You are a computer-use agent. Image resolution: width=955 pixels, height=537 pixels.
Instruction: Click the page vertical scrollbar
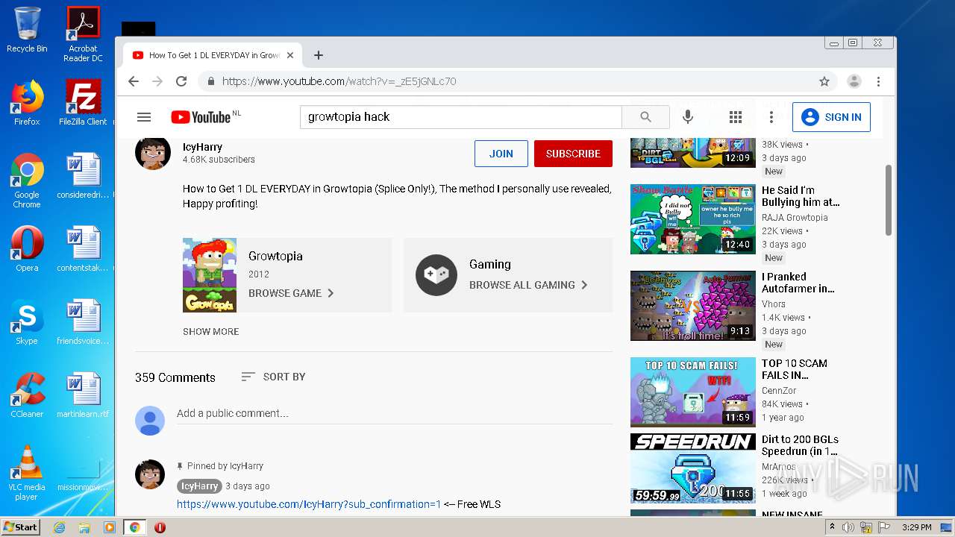pos(888,200)
